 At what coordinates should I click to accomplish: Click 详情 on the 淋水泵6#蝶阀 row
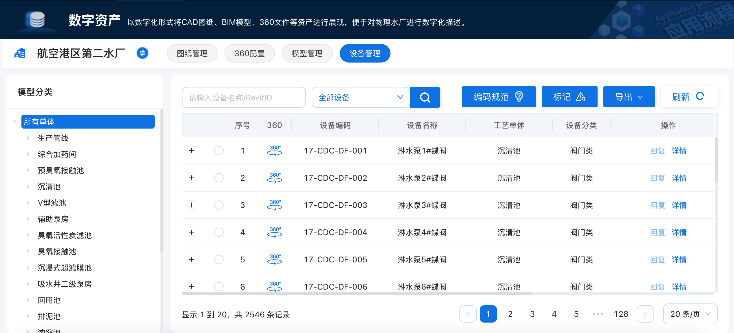click(x=679, y=287)
